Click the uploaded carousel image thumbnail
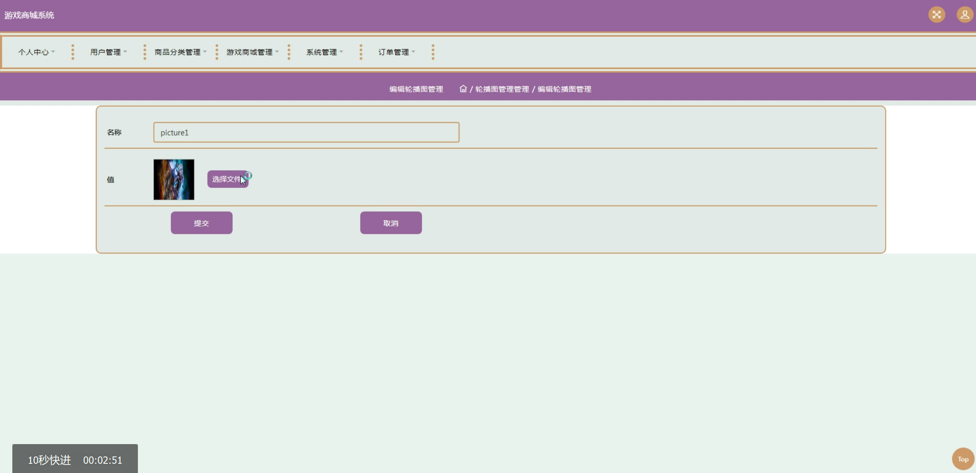This screenshot has width=976, height=473. click(x=174, y=179)
